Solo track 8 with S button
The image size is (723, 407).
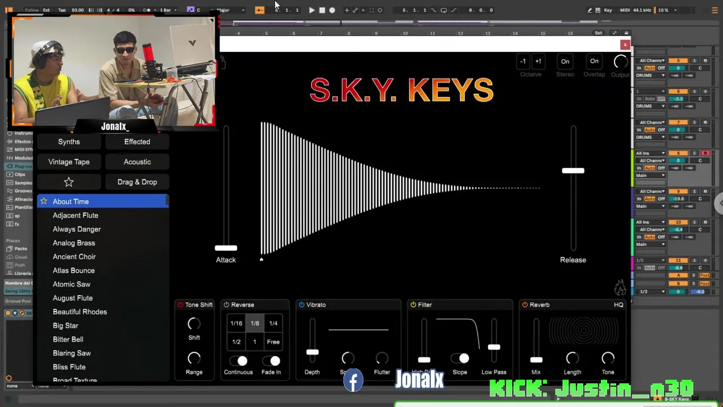[695, 153]
